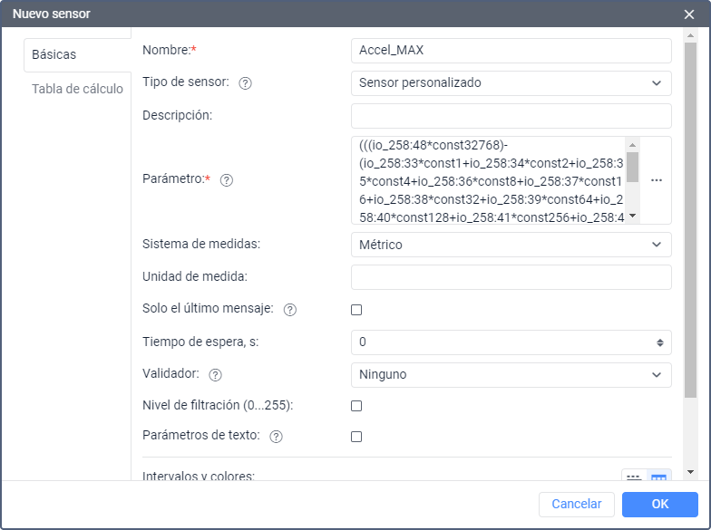This screenshot has width=711, height=530.
Task: Close the Nuevo sensor dialog
Action: (689, 14)
